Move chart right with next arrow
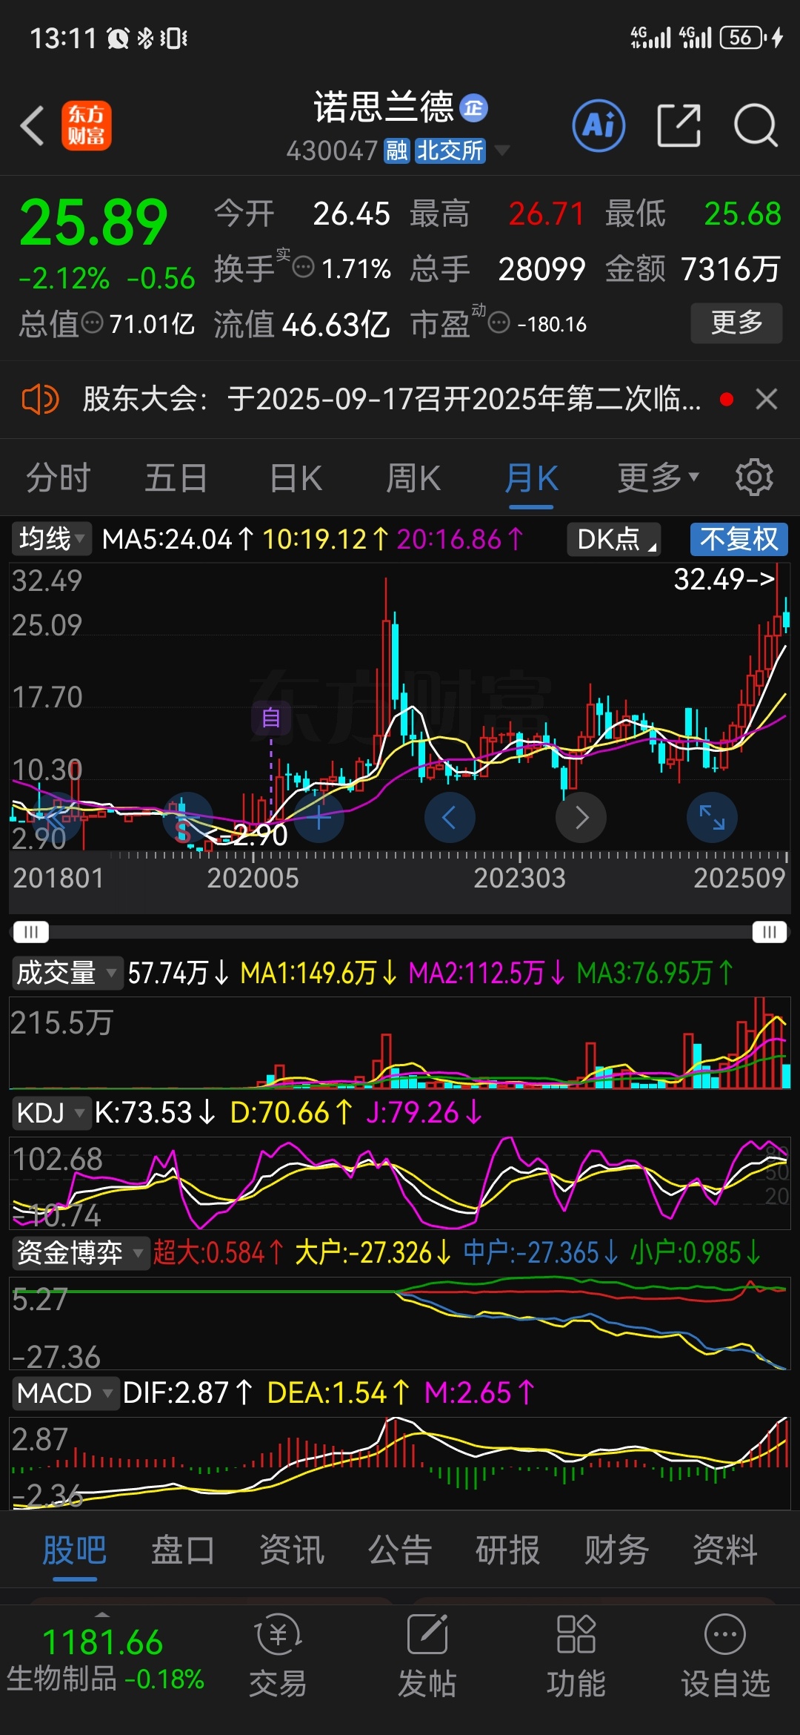 581,818
